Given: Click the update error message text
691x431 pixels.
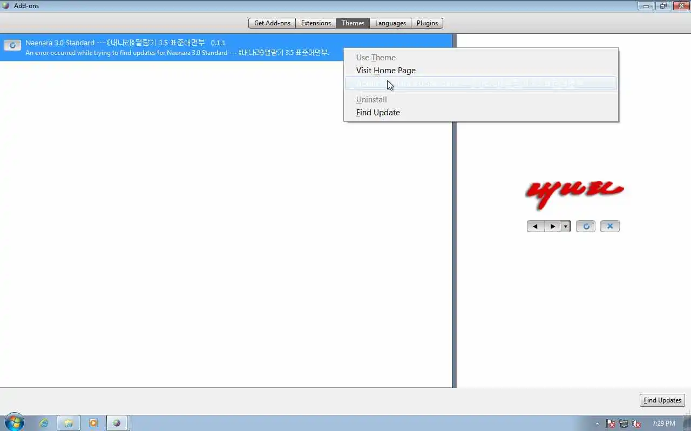Looking at the screenshot, I should tap(177, 53).
